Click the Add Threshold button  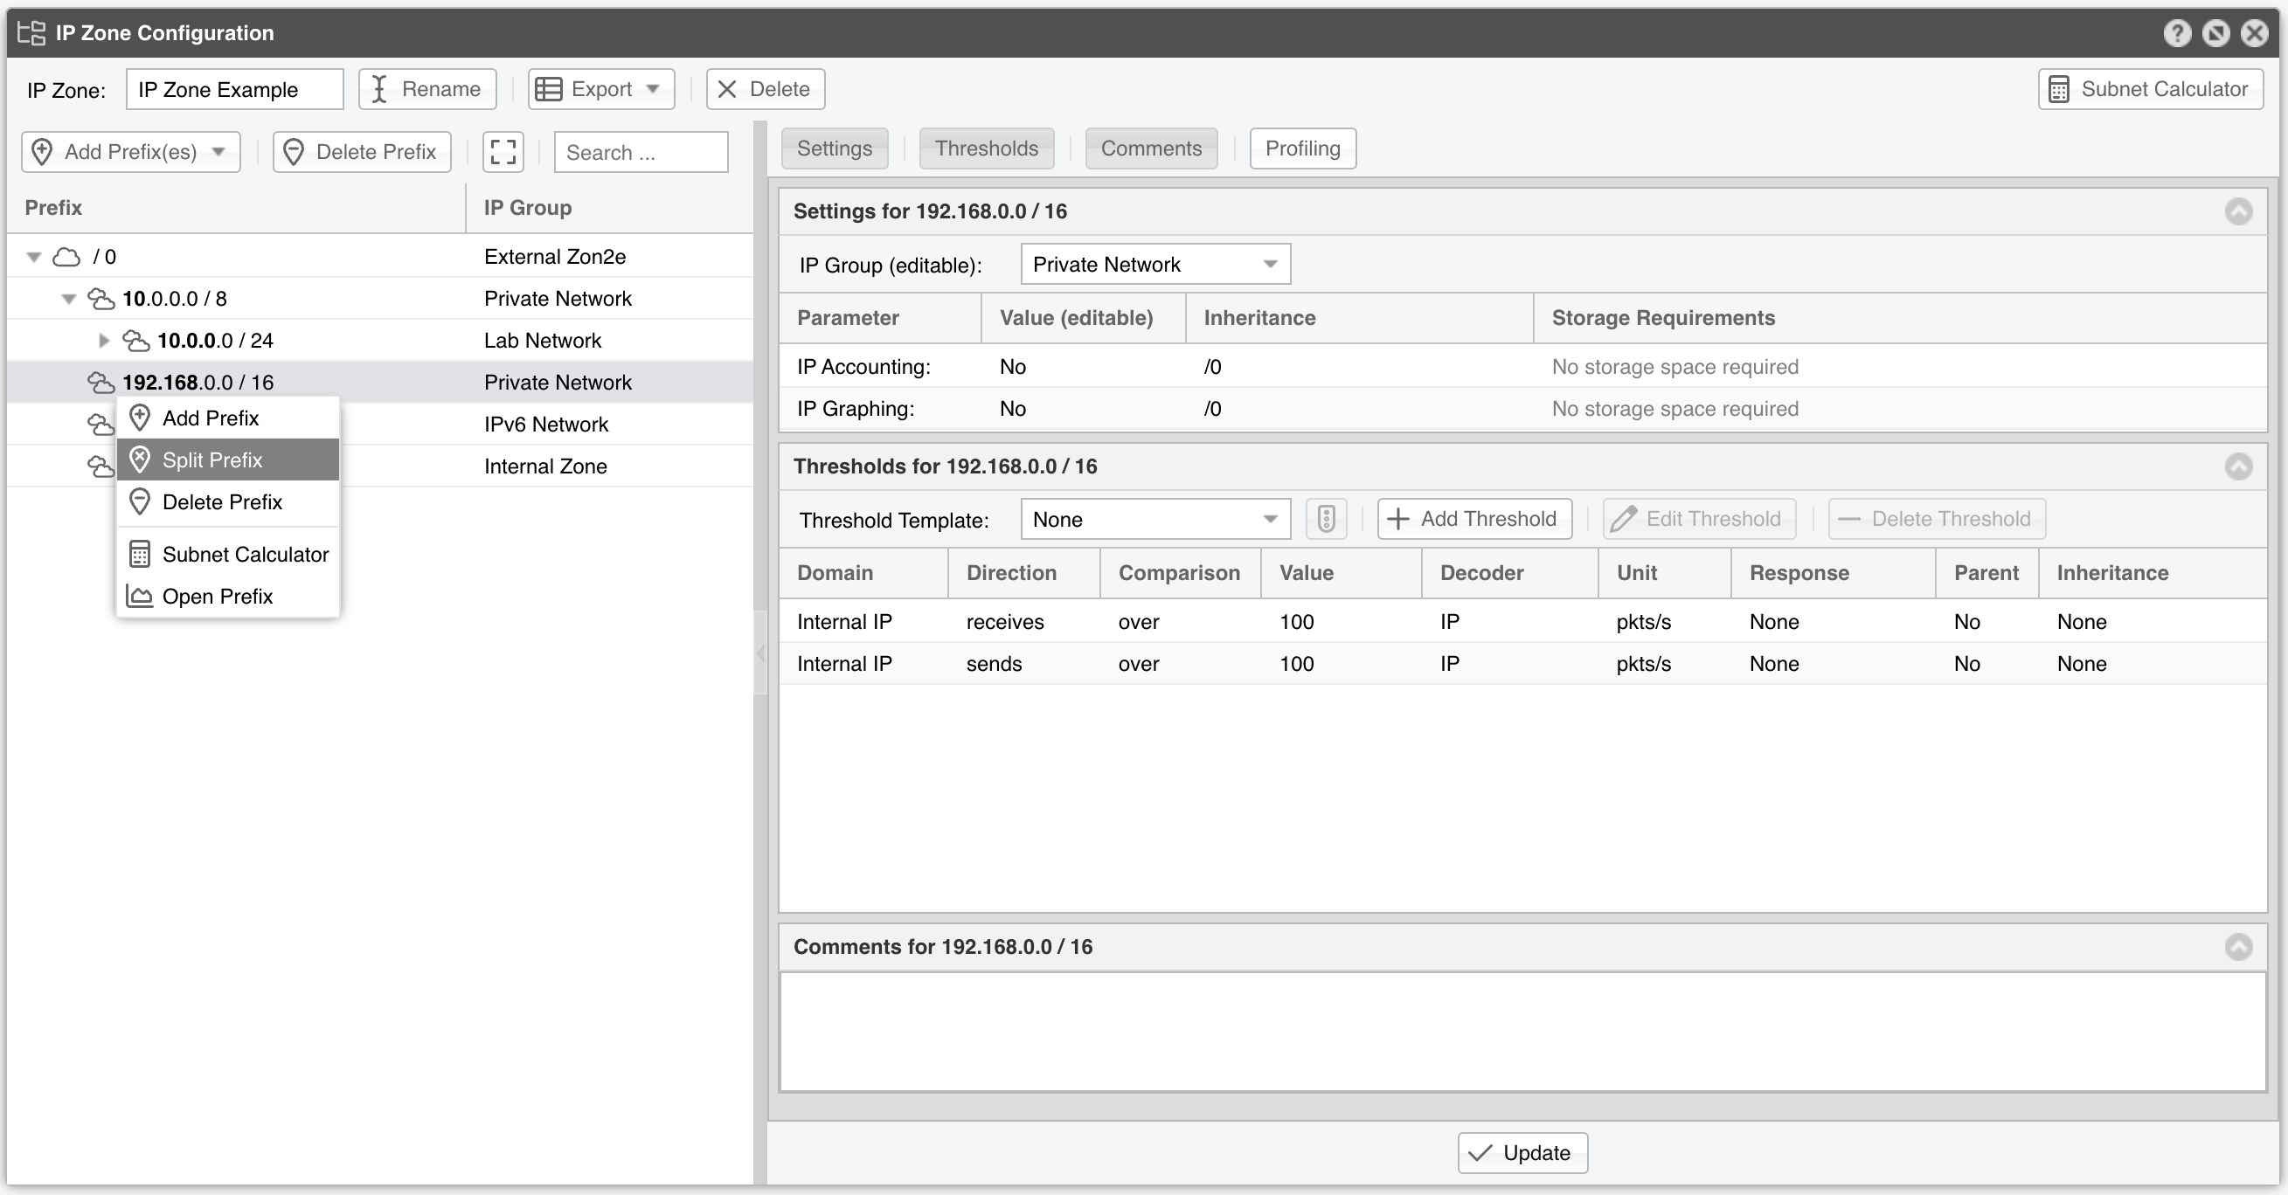[1473, 519]
